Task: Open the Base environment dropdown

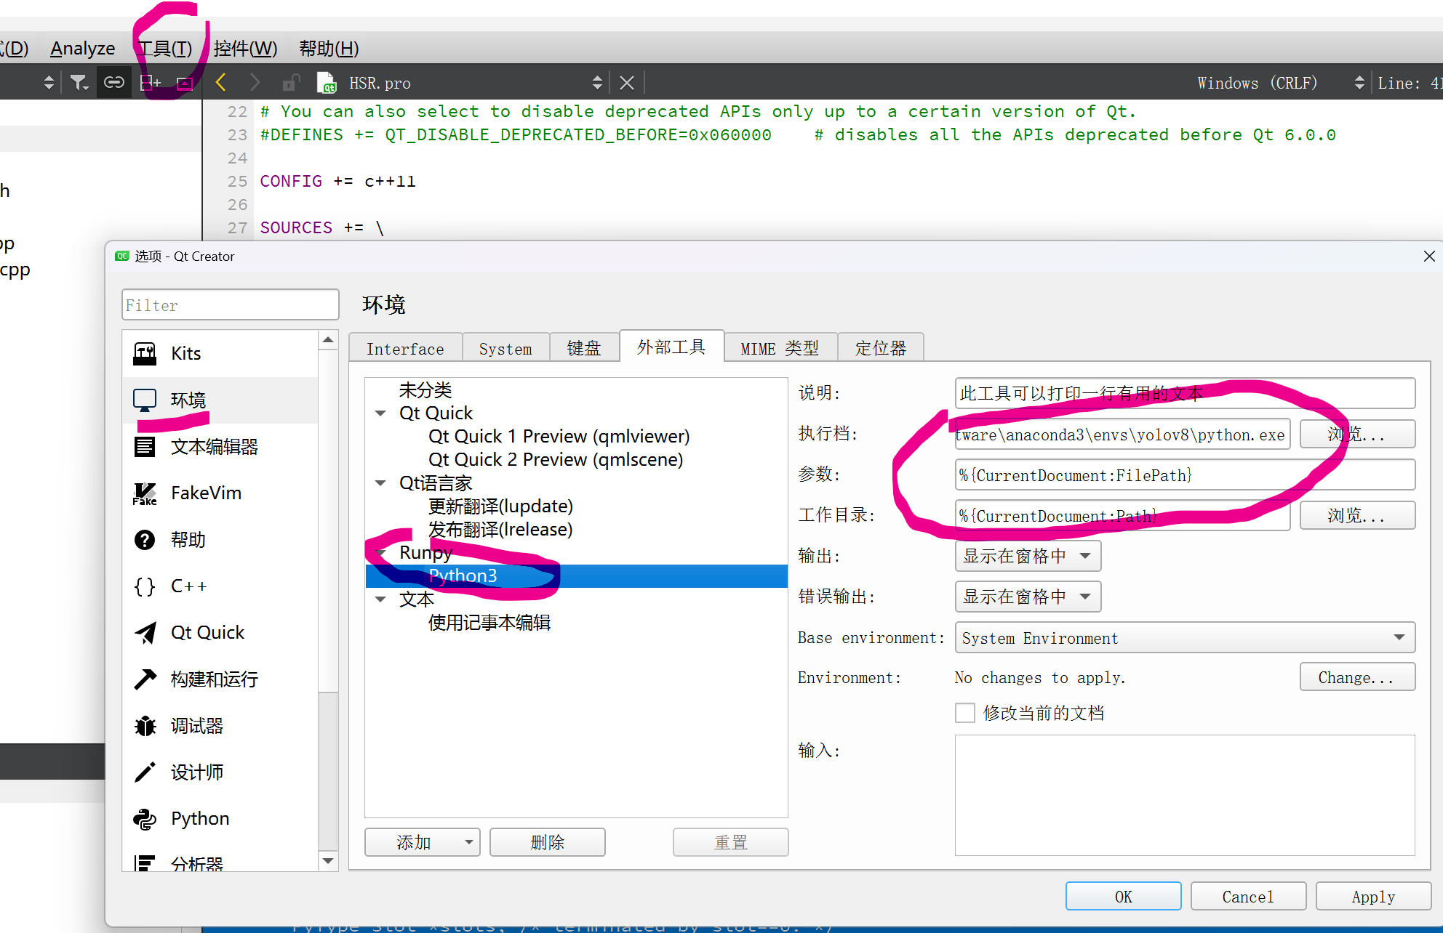Action: [1185, 637]
